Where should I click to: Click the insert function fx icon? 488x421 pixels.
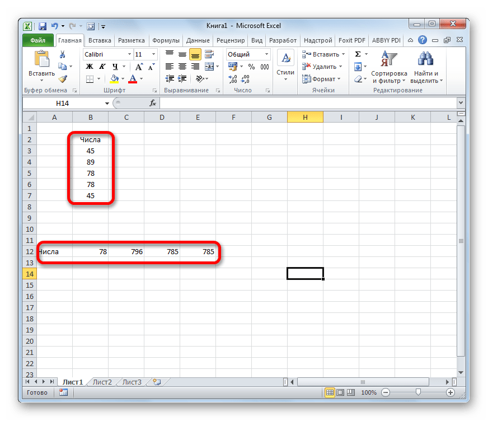(x=152, y=103)
